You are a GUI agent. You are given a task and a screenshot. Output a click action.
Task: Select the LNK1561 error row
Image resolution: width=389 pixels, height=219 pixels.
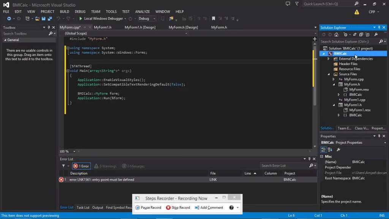tap(188, 179)
